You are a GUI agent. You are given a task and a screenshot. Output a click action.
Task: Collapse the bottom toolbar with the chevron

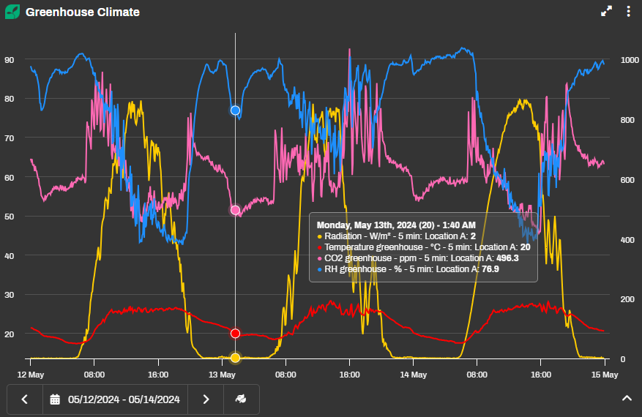[x=627, y=398]
